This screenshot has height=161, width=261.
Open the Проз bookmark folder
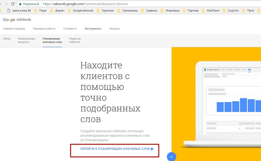(x=248, y=10)
